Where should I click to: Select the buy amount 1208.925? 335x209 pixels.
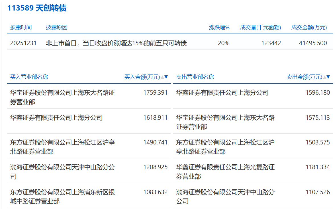pyautogui.click(x=155, y=167)
